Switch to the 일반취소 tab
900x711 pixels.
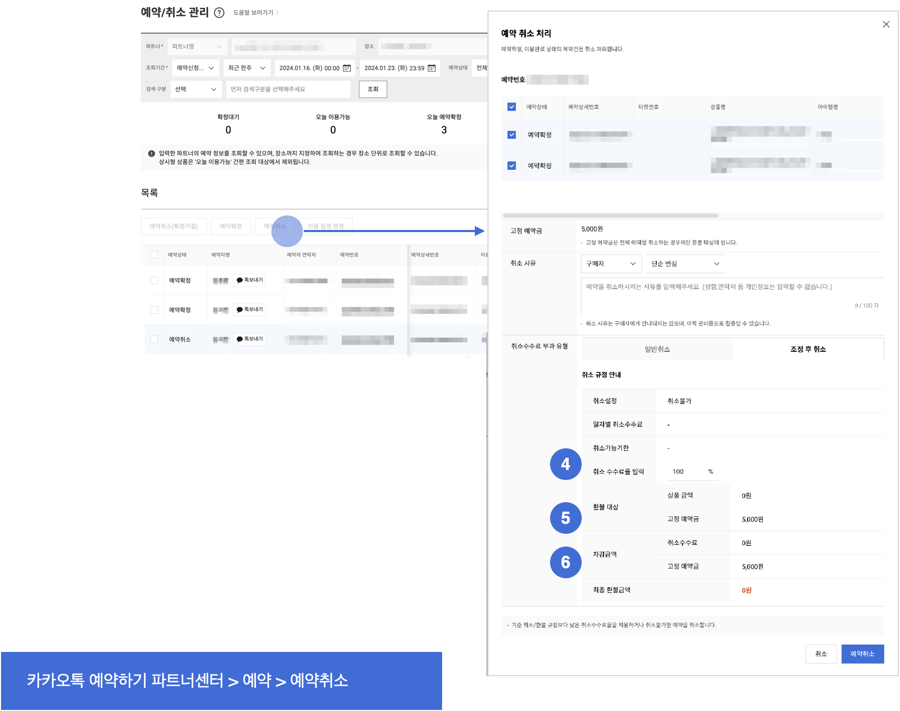click(657, 349)
